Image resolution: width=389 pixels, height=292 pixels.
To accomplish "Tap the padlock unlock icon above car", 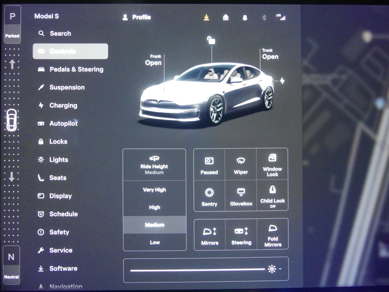I will point(211,41).
